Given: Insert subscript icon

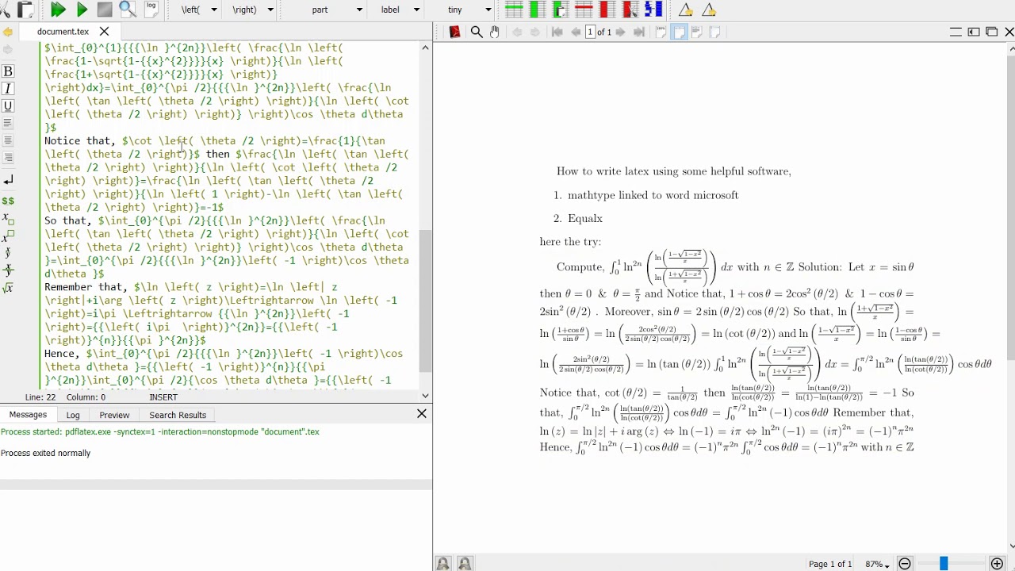Looking at the screenshot, I should pyautogui.click(x=8, y=218).
